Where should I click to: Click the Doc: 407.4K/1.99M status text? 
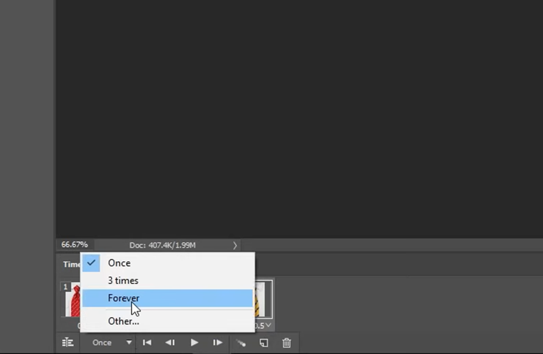[x=162, y=245]
